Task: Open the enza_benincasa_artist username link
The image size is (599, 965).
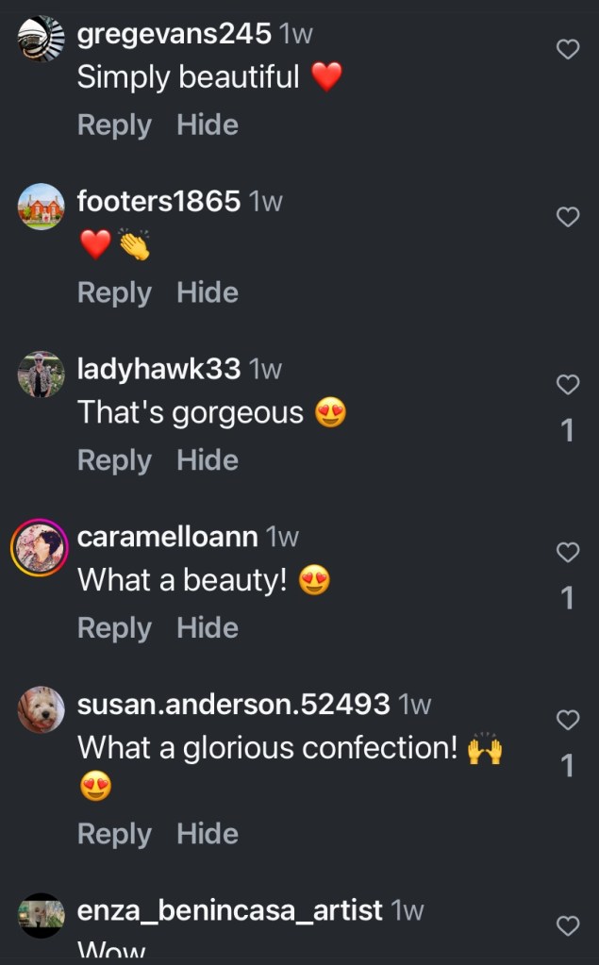Action: point(229,910)
